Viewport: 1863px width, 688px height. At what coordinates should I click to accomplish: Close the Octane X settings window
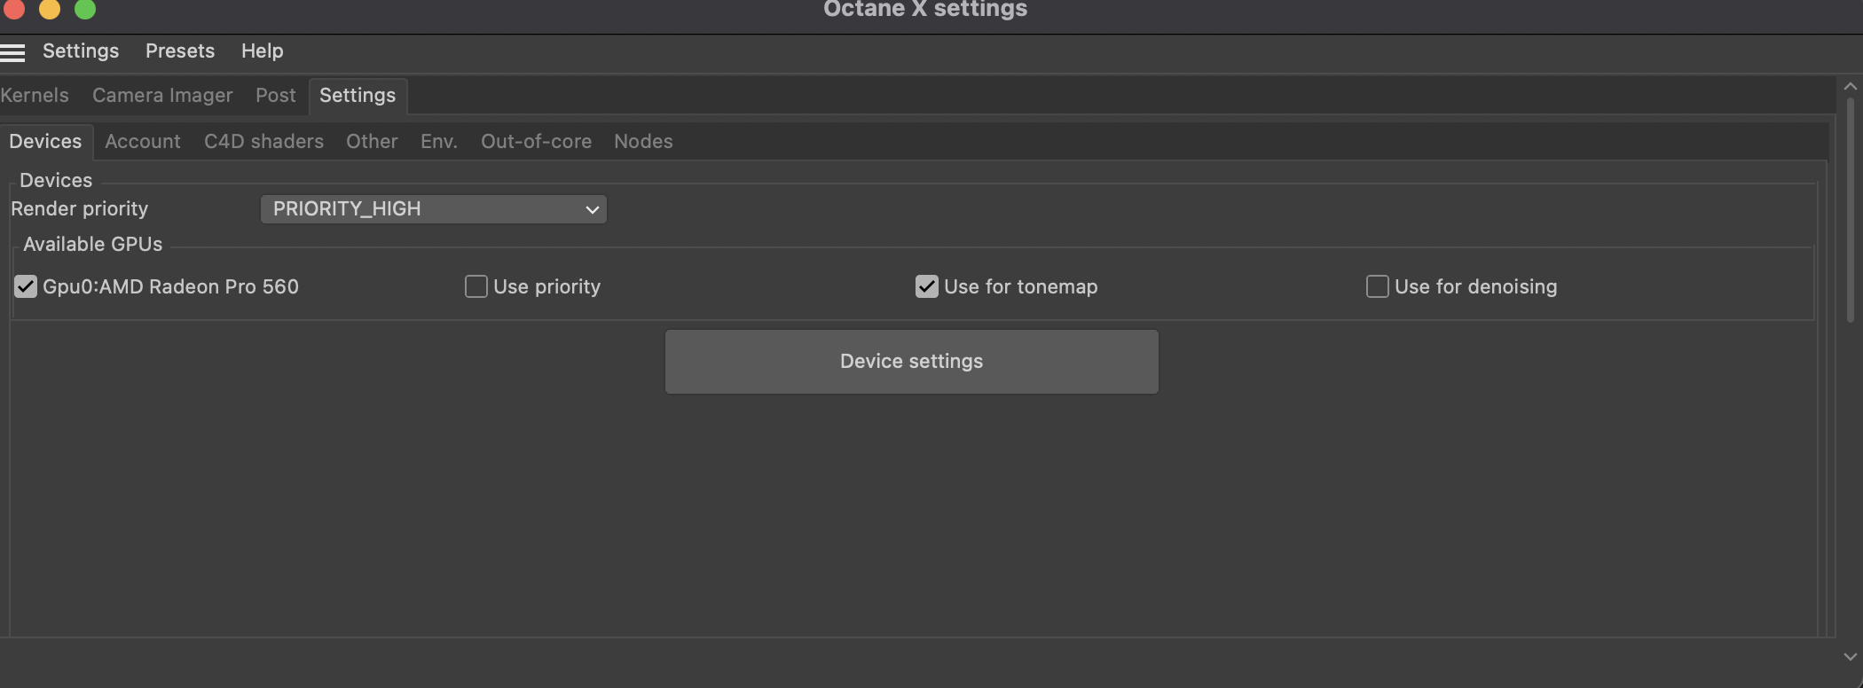tap(14, 9)
